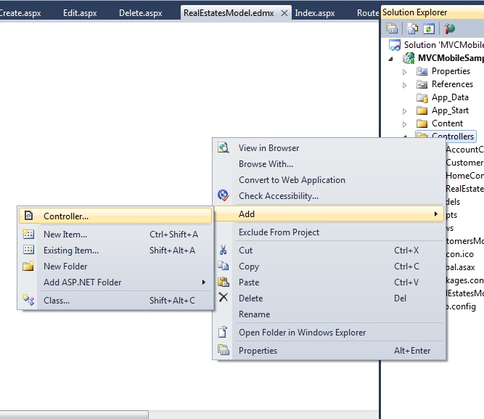
Task: Select Rename in context menu
Action: pyautogui.click(x=329, y=314)
